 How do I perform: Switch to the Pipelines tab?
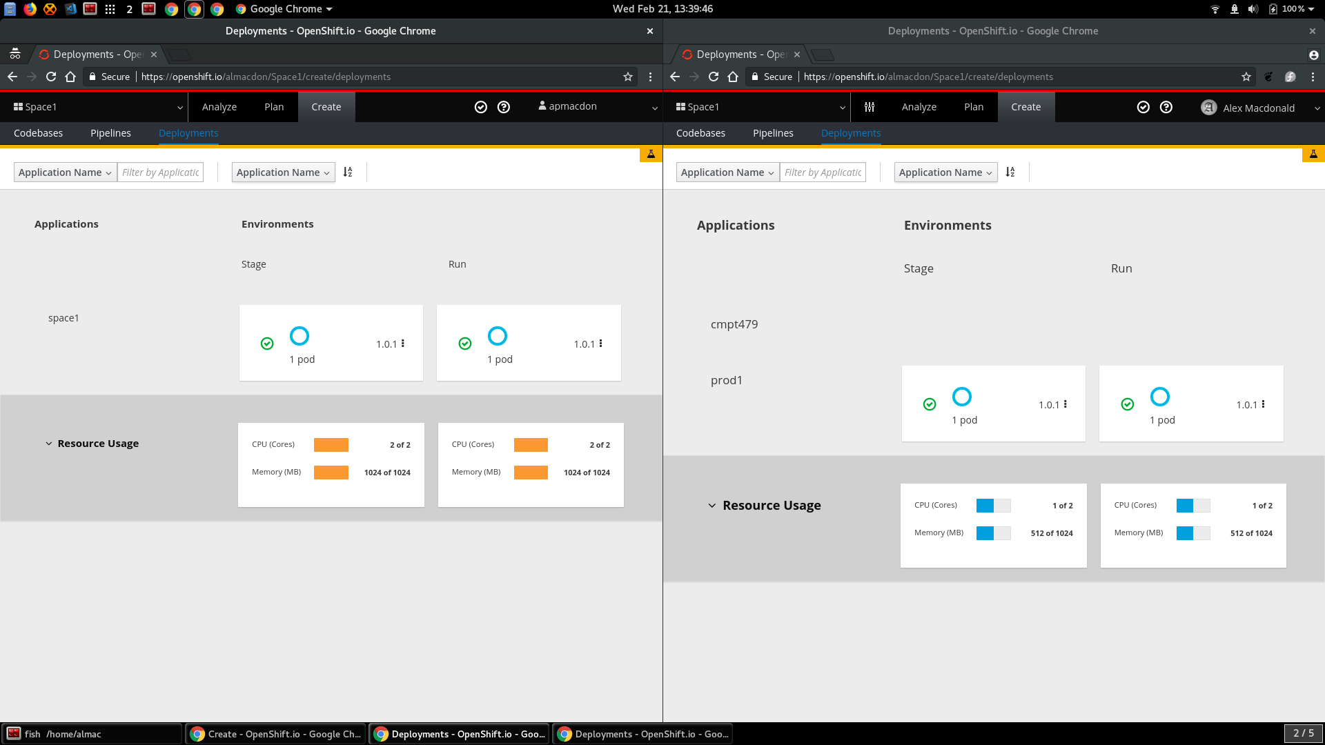coord(110,132)
